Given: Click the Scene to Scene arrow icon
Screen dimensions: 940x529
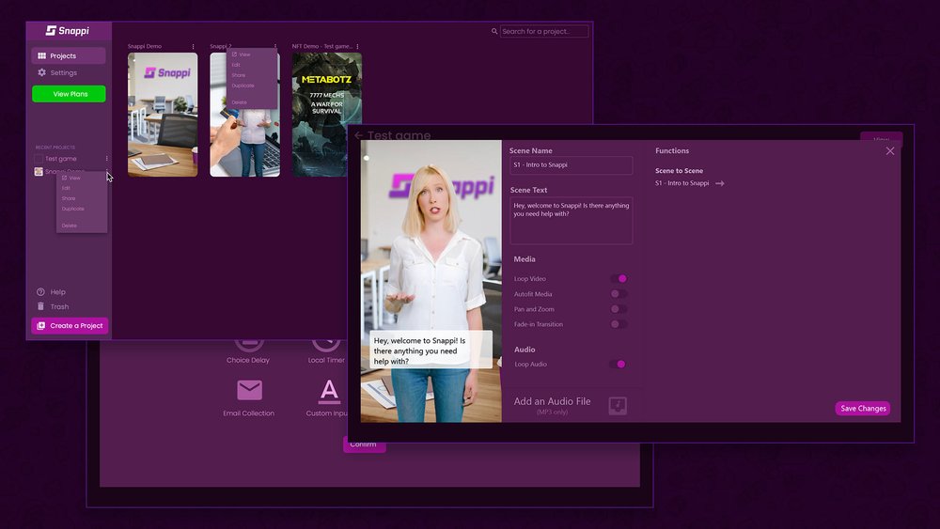Looking at the screenshot, I should pos(720,183).
